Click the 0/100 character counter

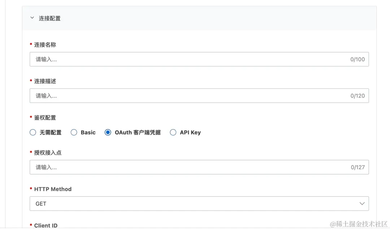click(x=357, y=59)
